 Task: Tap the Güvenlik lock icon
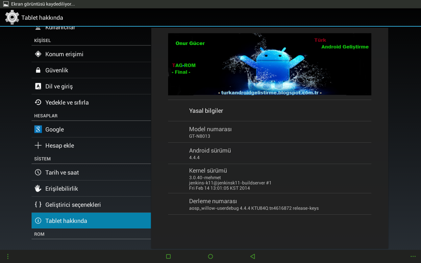click(x=38, y=70)
